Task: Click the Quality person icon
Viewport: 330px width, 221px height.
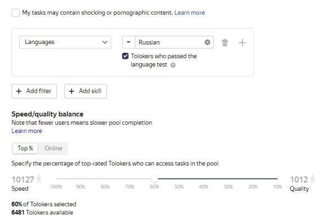Action: [x=312, y=179]
